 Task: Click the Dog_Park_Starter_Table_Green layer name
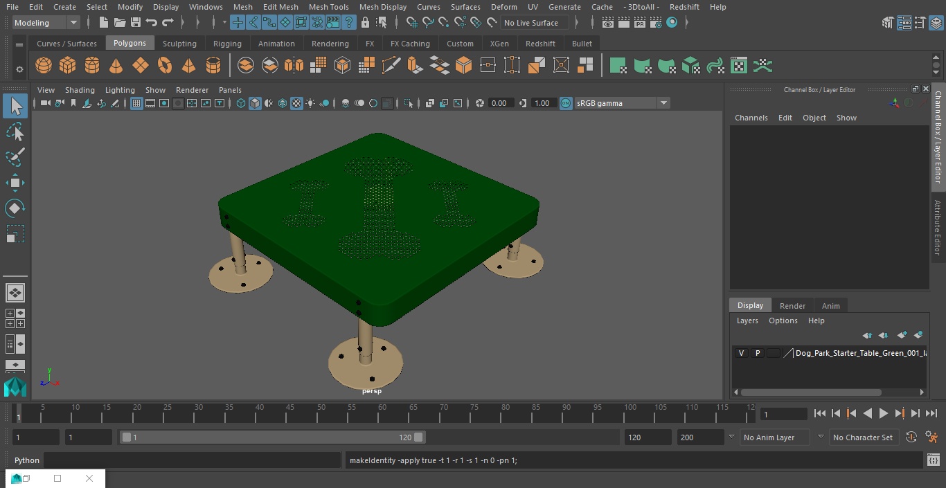[x=860, y=353]
